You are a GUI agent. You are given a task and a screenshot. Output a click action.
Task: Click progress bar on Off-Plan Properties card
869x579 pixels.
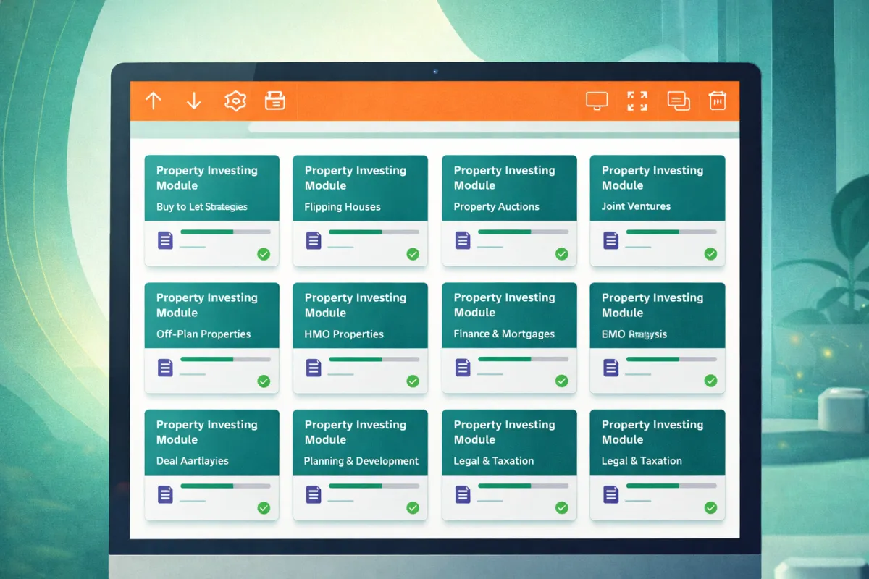point(225,359)
